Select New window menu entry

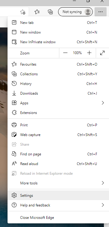(x=58, y=32)
